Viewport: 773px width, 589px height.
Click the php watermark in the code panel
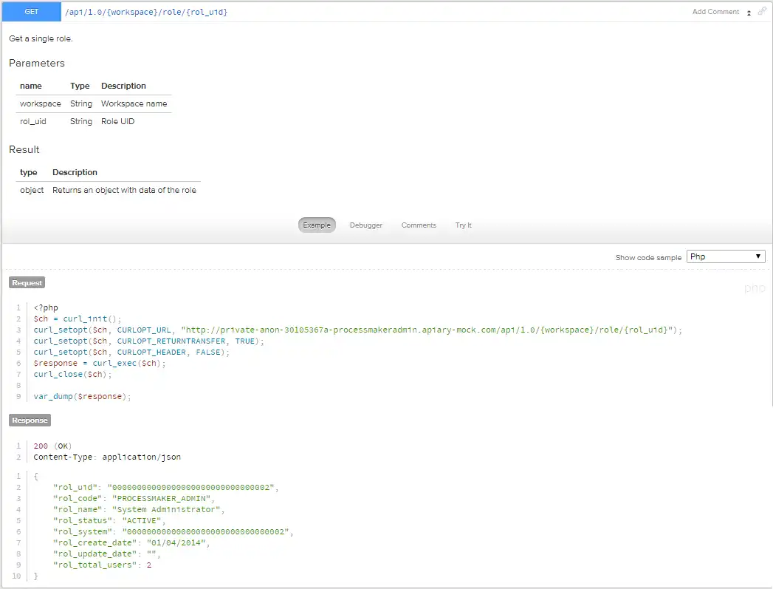tap(755, 288)
